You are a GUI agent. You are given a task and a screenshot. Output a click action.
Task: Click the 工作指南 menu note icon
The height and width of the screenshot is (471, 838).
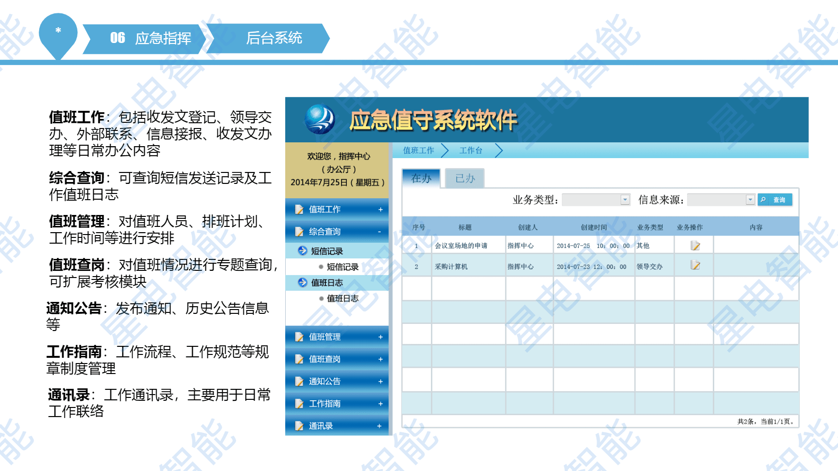tap(299, 404)
